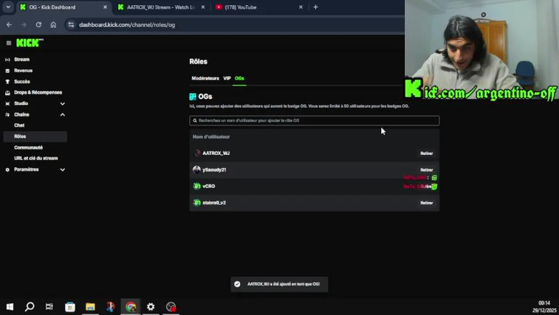Open the Stream sidebar item

click(21, 59)
